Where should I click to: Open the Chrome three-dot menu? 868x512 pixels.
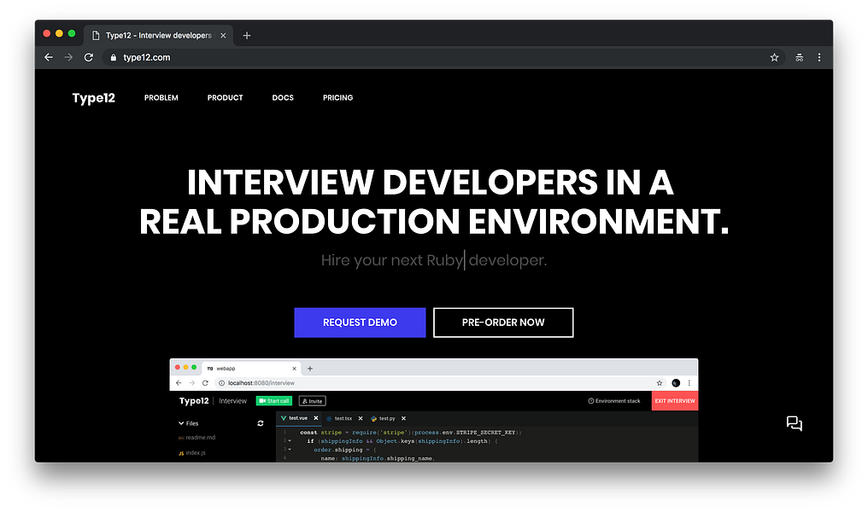tap(819, 57)
